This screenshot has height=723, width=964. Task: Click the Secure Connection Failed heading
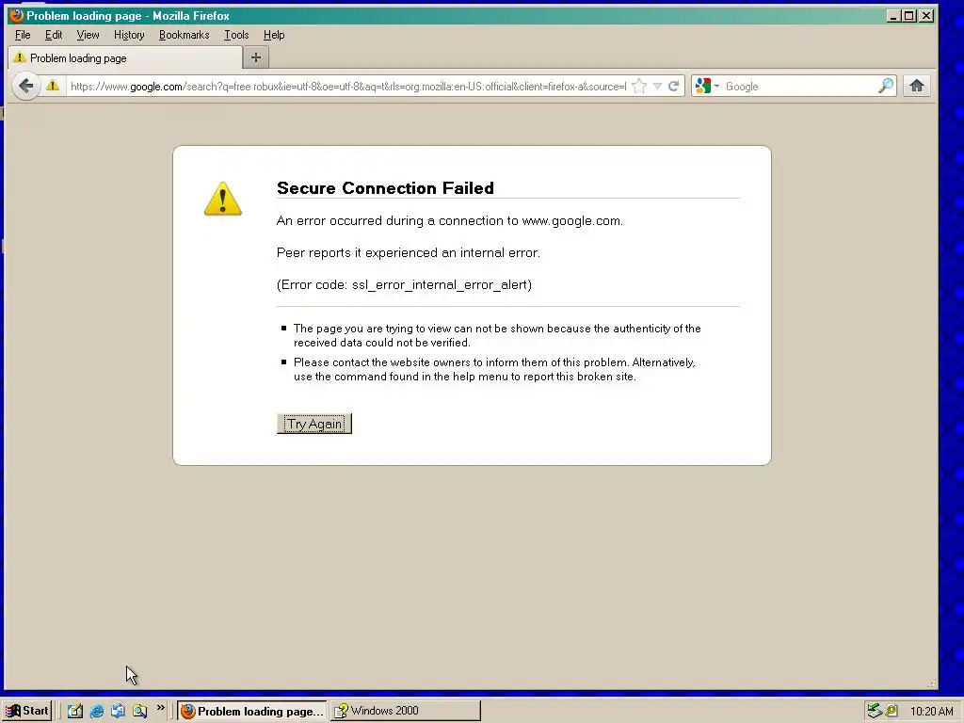pos(385,188)
